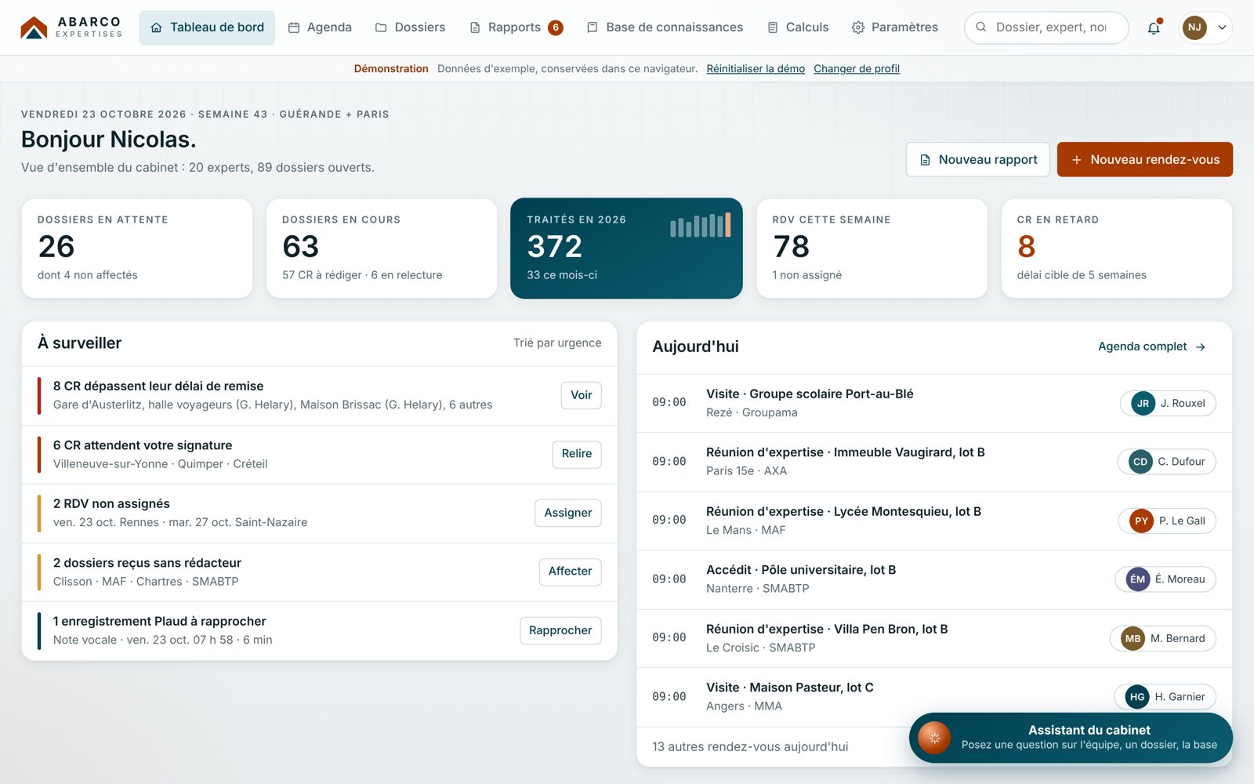Open the Dossiers en attente card

(137, 248)
